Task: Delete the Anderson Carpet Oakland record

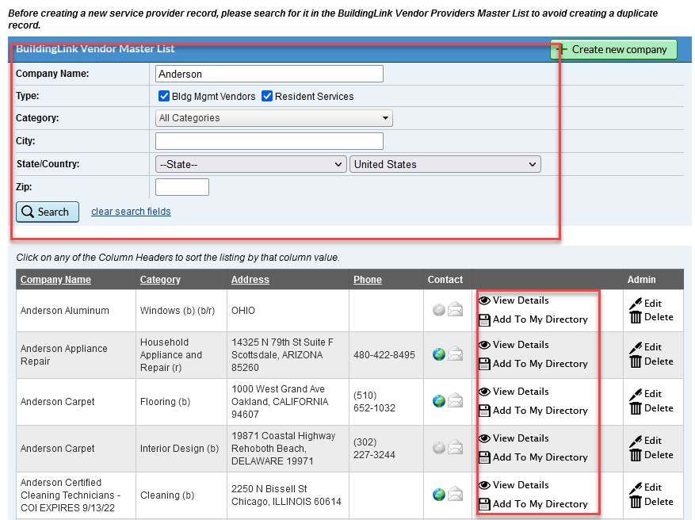Action: point(651,408)
